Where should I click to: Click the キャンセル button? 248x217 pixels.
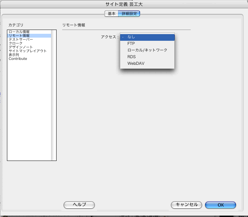click(x=187, y=205)
